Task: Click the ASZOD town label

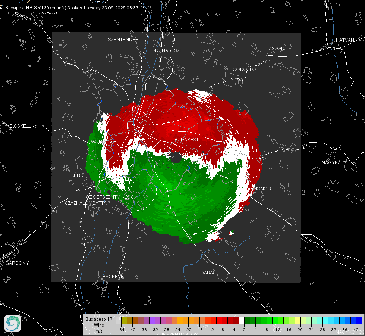Action: (277, 49)
